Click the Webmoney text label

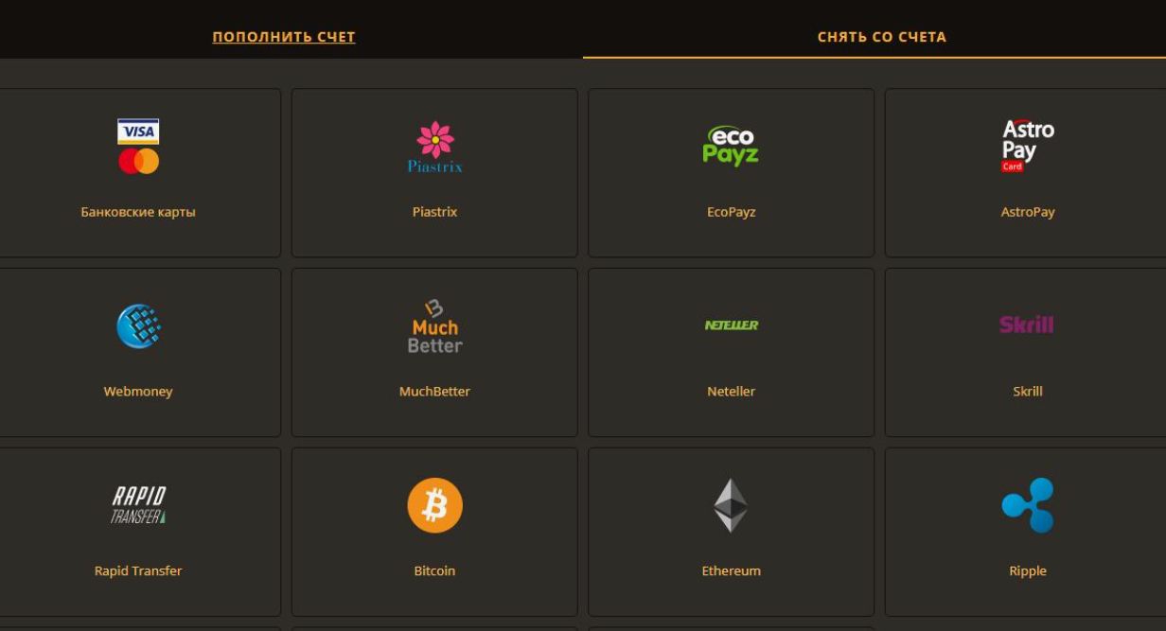[x=138, y=392]
